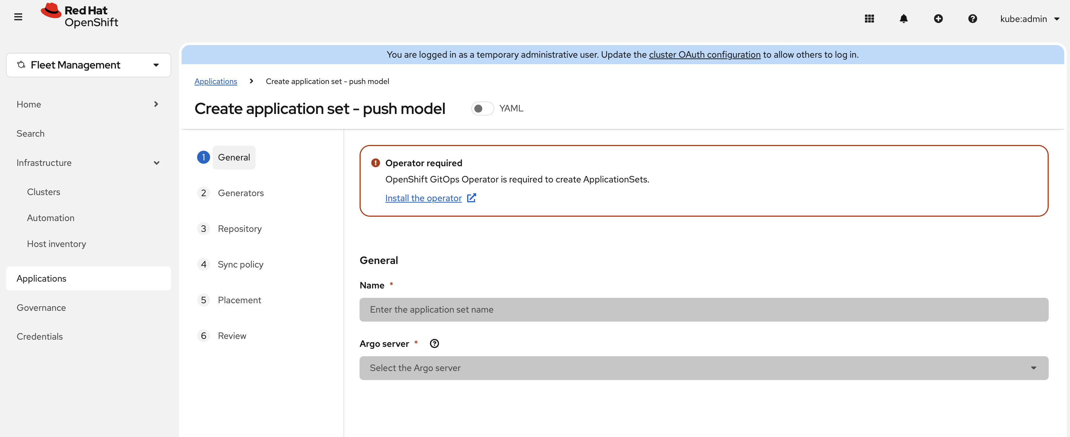The width and height of the screenshot is (1070, 437).
Task: Click the plus import icon in header
Action: click(x=938, y=19)
